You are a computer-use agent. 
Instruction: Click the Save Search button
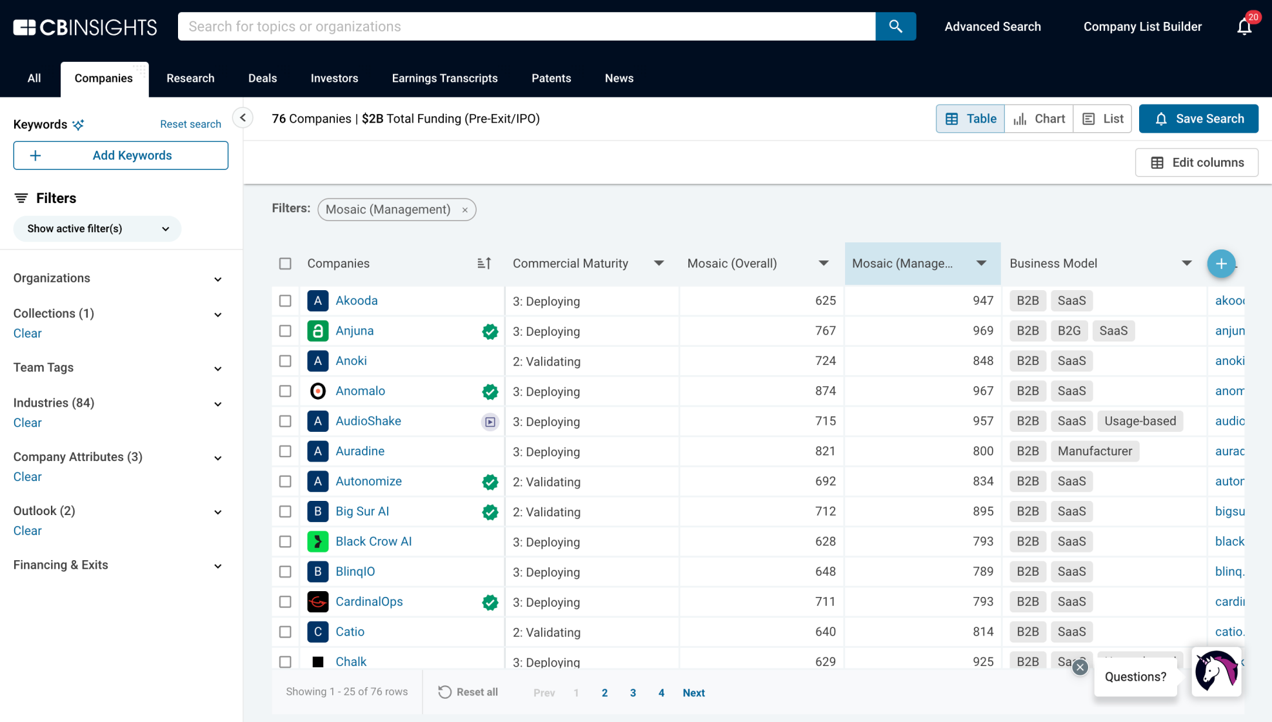point(1198,119)
